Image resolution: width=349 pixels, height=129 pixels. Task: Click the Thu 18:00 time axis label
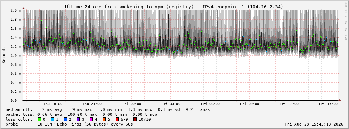click(53, 104)
